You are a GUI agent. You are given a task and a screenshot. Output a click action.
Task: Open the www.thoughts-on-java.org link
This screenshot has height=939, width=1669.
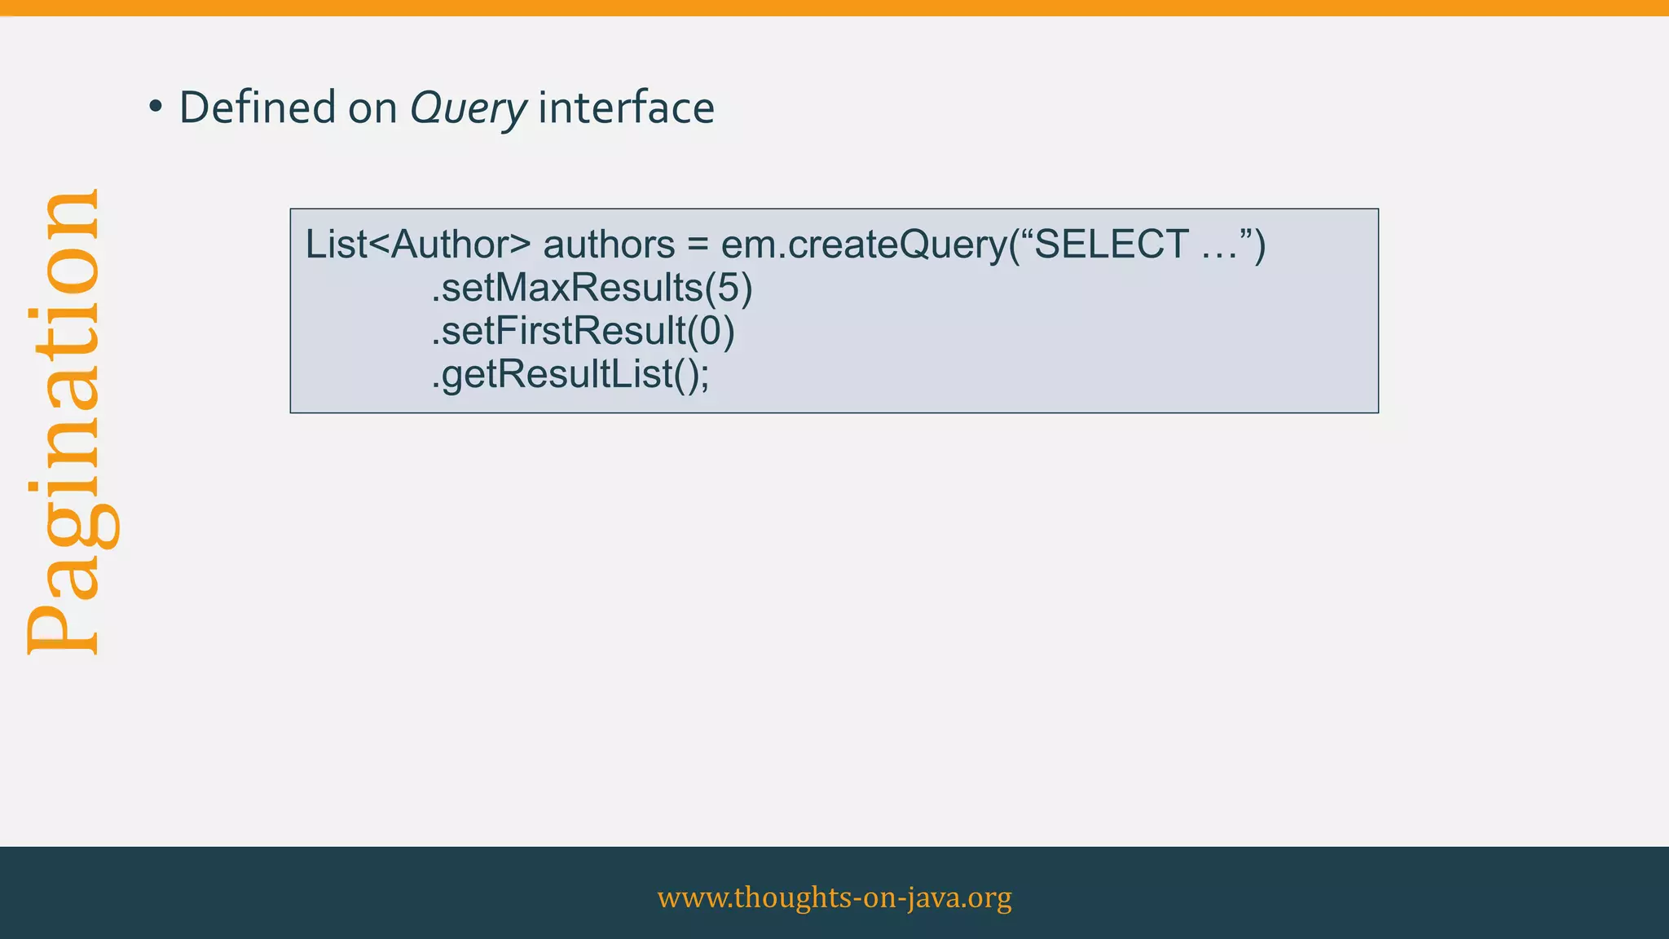(x=834, y=897)
